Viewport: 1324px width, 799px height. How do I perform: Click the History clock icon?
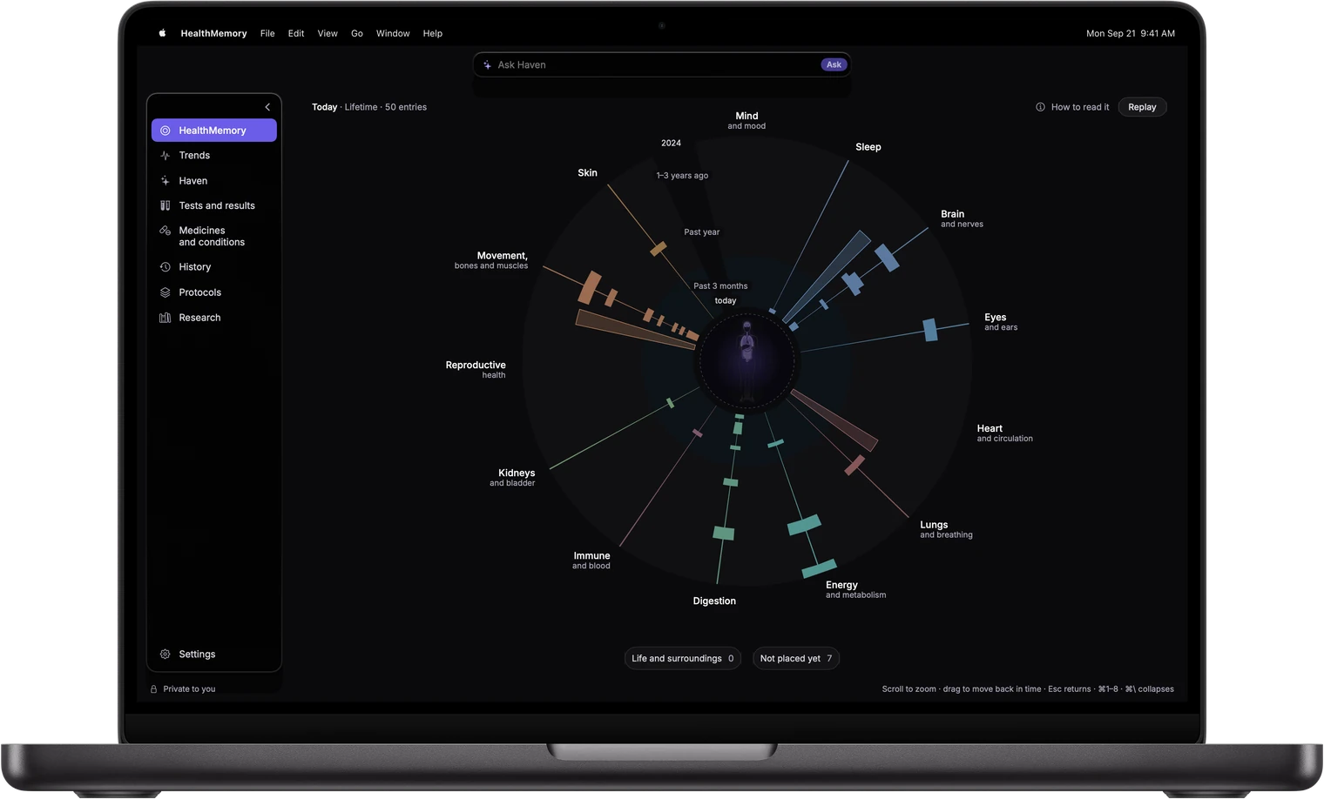165,267
